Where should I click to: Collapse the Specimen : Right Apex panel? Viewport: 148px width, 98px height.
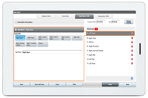16,30
